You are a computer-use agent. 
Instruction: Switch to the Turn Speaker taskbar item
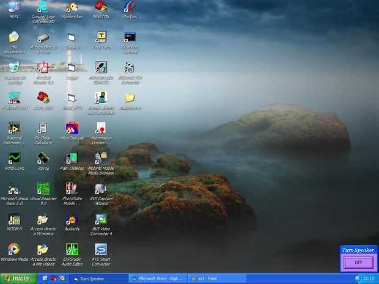(x=99, y=279)
